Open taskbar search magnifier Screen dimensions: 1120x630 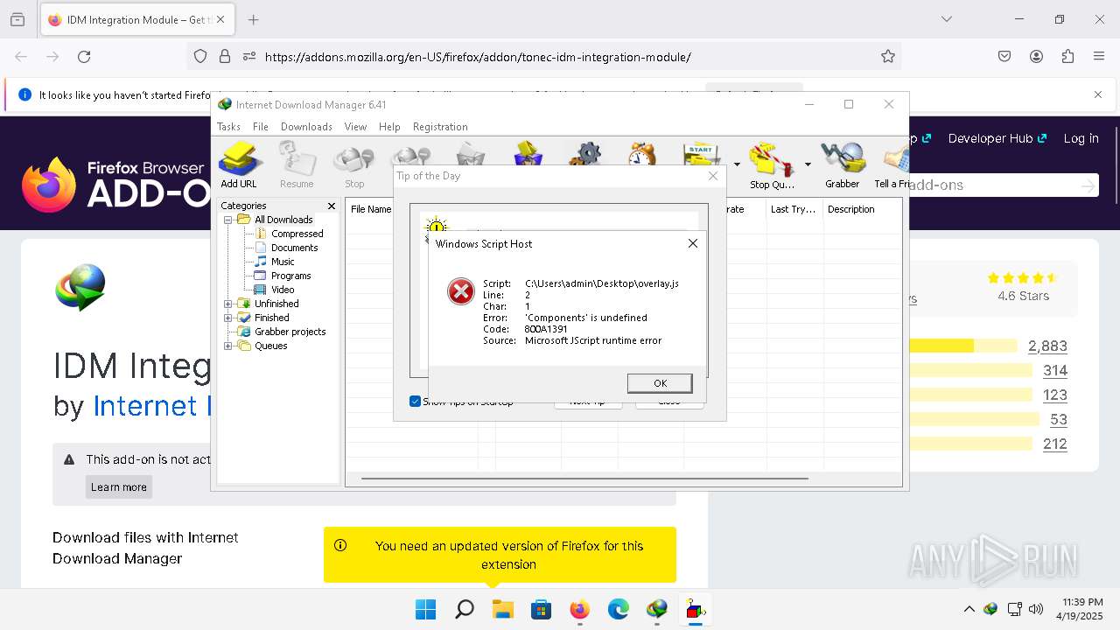(465, 610)
